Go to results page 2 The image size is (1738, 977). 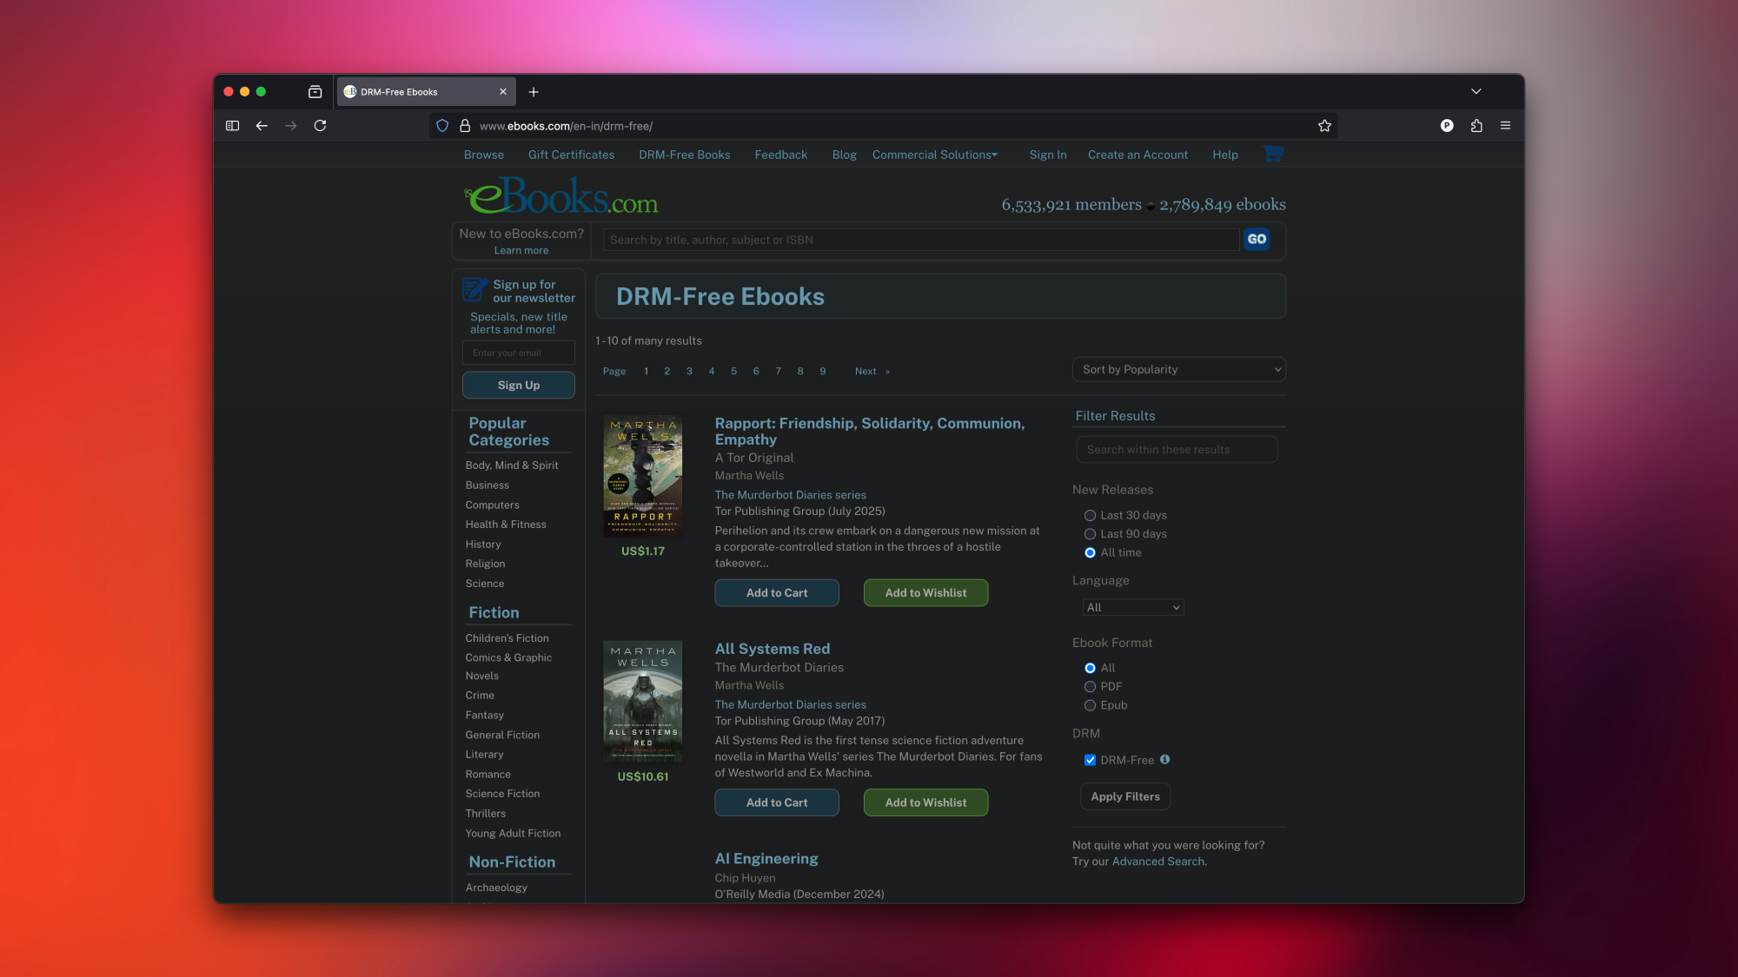coord(667,371)
